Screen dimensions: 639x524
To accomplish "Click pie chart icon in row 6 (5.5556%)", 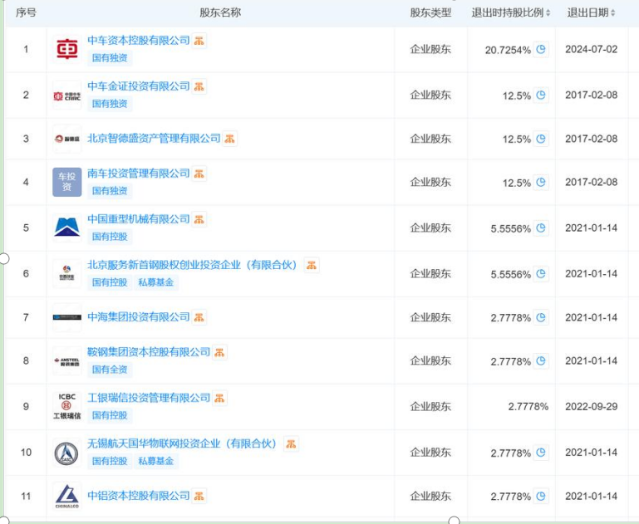I will 541,273.
